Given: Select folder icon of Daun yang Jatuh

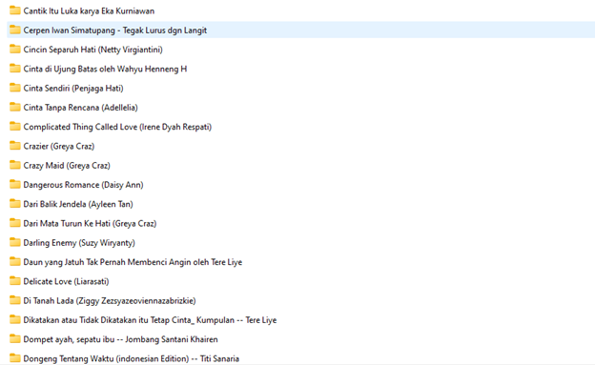Looking at the screenshot, I should tap(15, 262).
